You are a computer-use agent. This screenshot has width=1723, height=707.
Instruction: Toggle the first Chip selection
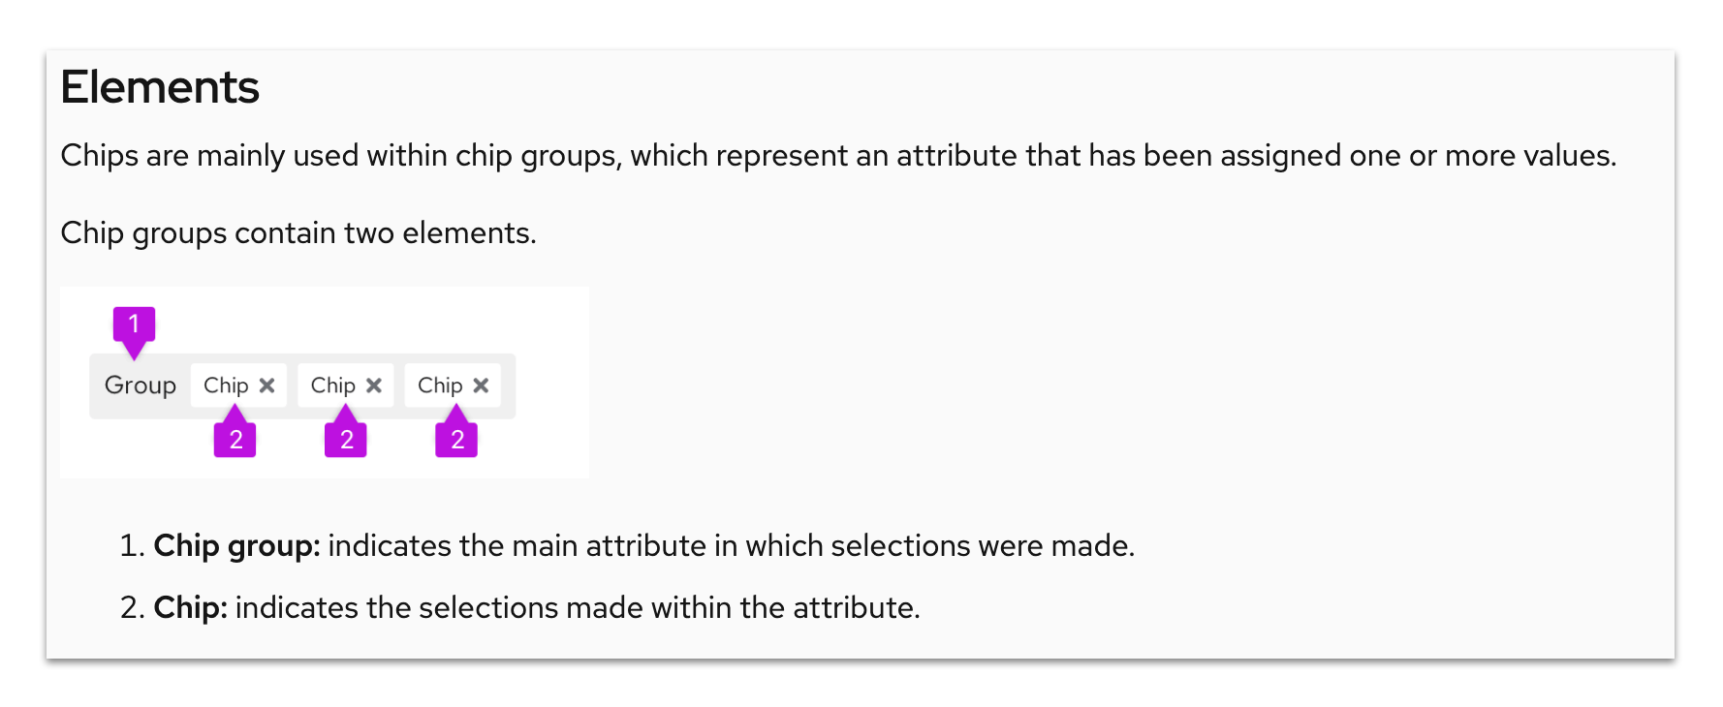point(227,384)
